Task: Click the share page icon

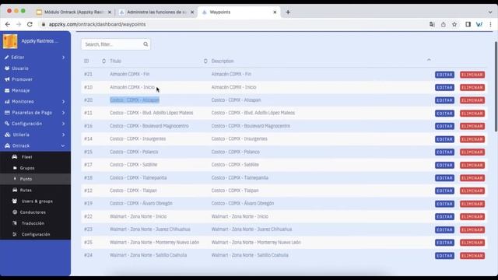Action: coord(443,24)
